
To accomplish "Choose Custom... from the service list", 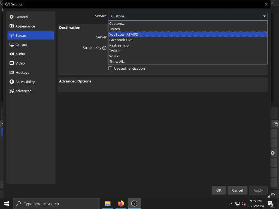I will click(188, 23).
